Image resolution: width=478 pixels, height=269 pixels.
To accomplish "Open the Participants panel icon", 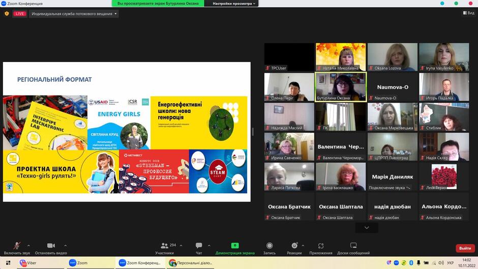I will [164, 246].
